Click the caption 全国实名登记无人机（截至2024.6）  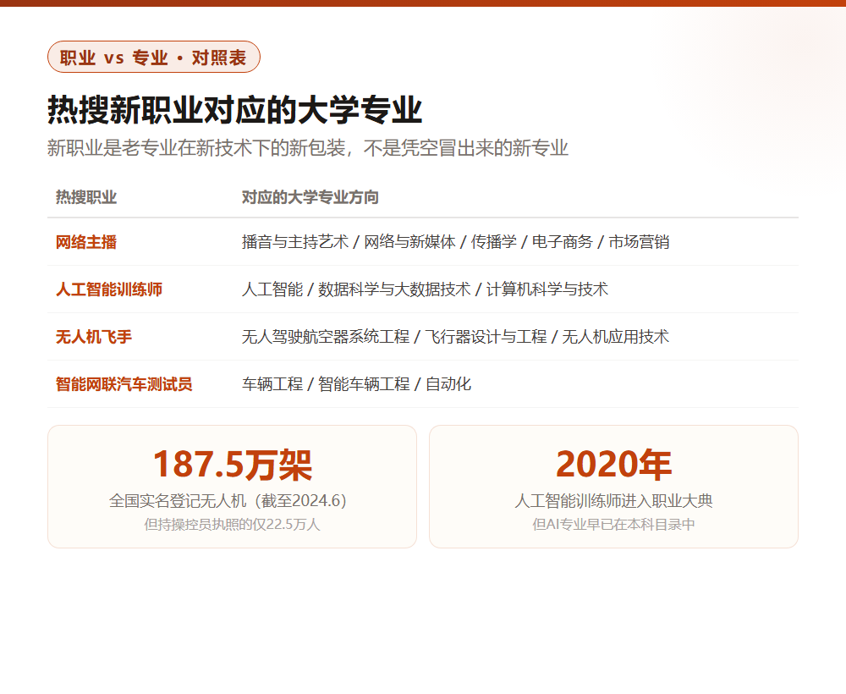click(x=228, y=501)
